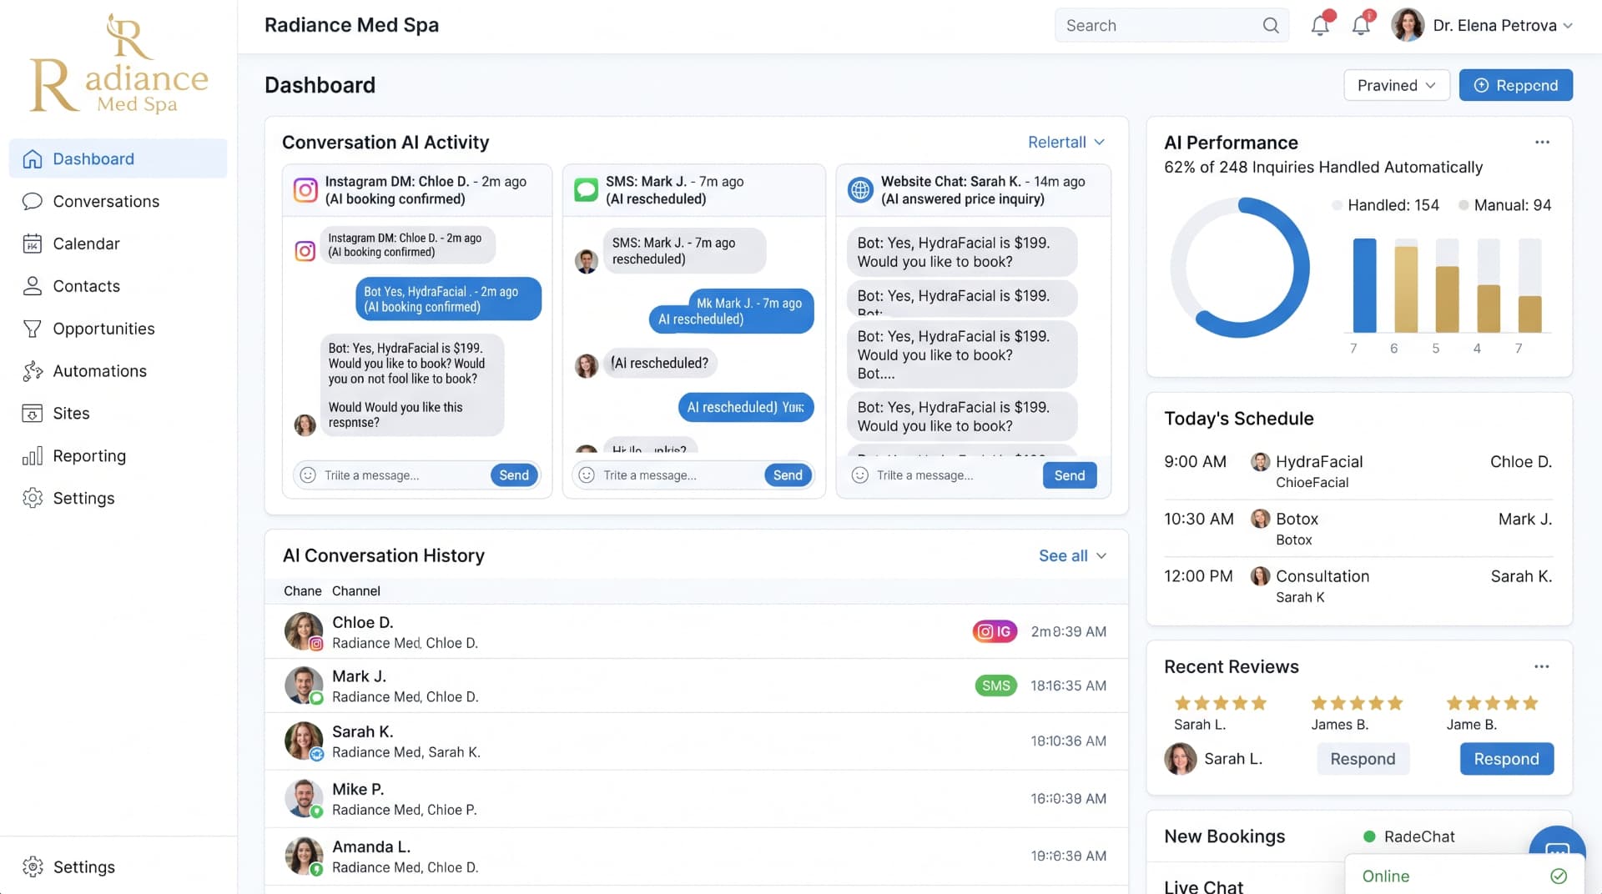The width and height of the screenshot is (1602, 894).
Task: Select 10:30 AM Botox appointment
Action: point(1358,529)
